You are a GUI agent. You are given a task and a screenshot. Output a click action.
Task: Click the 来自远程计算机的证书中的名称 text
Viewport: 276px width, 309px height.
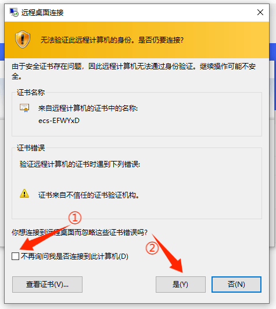(88, 108)
